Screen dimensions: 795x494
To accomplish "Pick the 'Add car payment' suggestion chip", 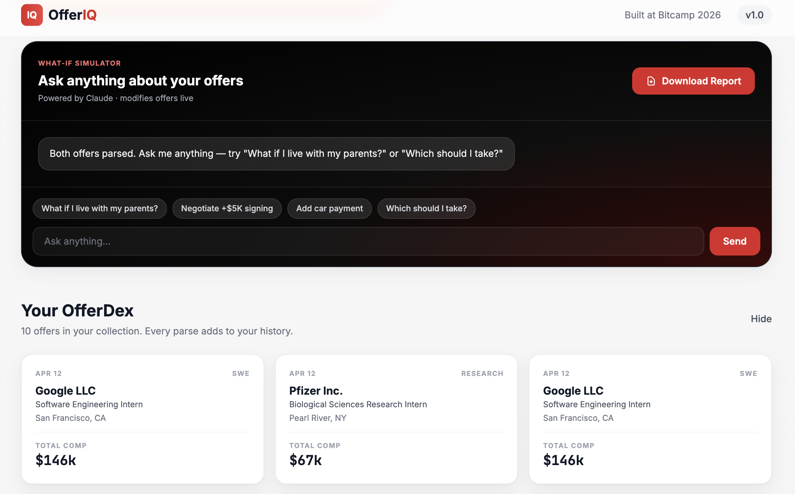I will click(x=329, y=209).
